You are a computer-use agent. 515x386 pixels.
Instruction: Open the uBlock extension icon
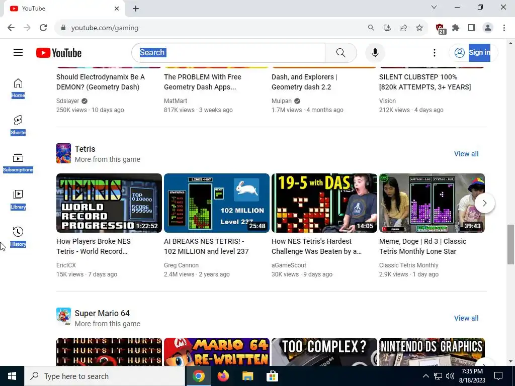[441, 29]
